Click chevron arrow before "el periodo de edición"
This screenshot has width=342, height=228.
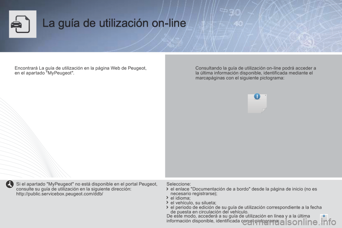coord(167,207)
